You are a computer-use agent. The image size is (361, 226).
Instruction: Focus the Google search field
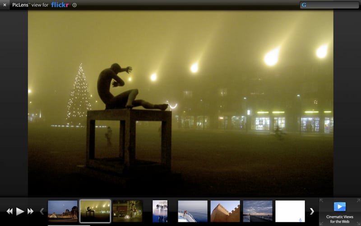click(x=329, y=5)
